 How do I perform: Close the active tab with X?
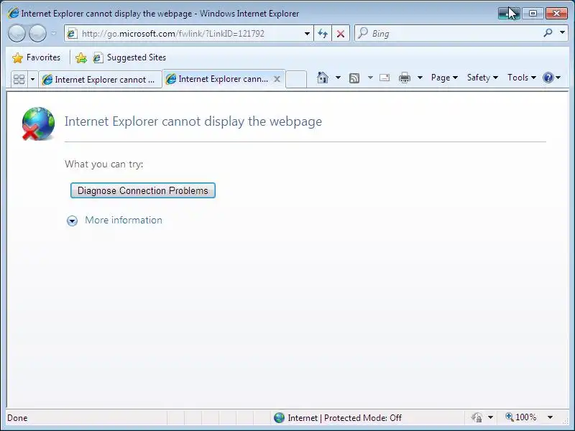(x=277, y=79)
